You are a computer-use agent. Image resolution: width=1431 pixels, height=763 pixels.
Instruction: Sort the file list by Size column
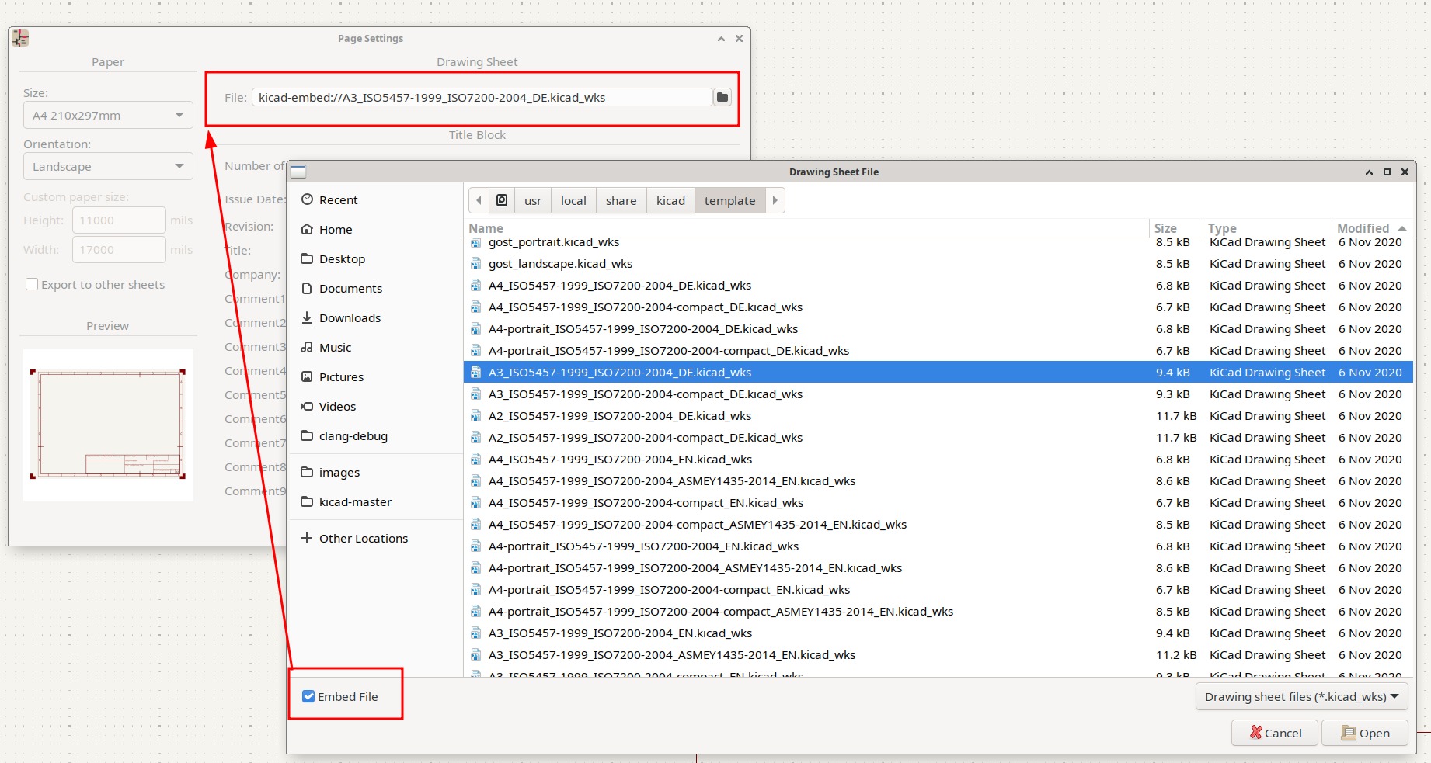tap(1165, 228)
